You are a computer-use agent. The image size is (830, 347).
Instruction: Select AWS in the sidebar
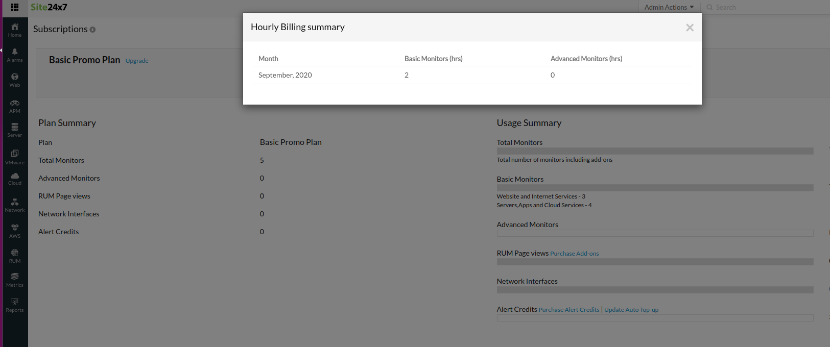click(15, 231)
